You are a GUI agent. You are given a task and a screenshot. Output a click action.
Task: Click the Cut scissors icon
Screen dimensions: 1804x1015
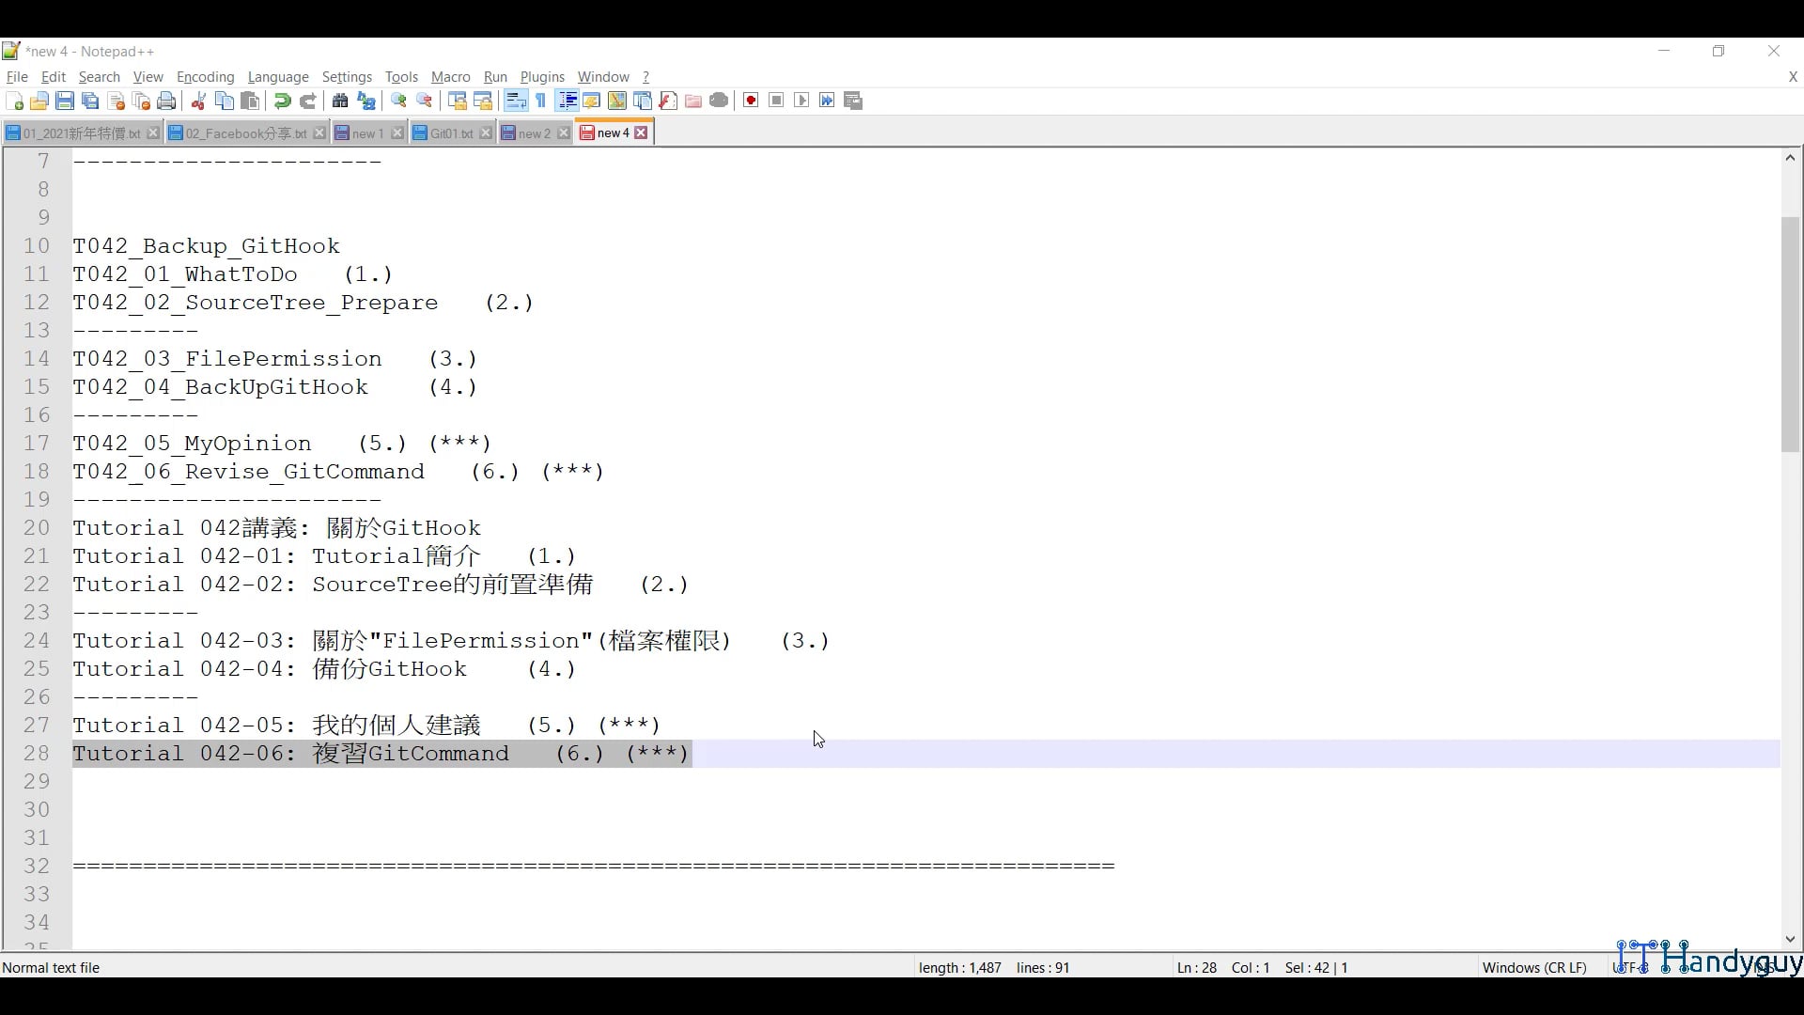[x=198, y=101]
